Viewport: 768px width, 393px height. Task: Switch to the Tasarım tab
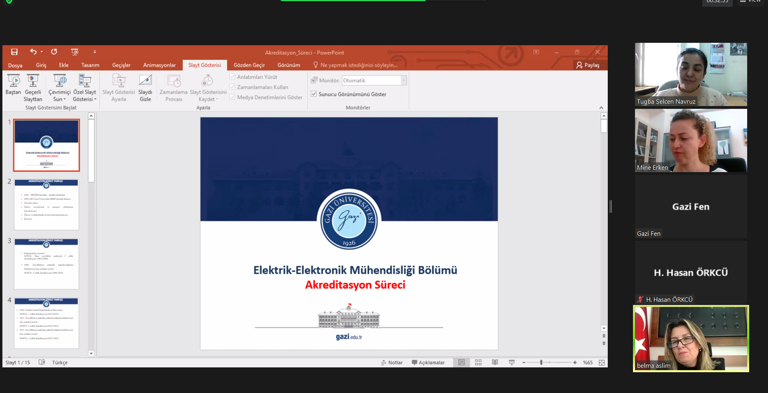[x=90, y=65]
